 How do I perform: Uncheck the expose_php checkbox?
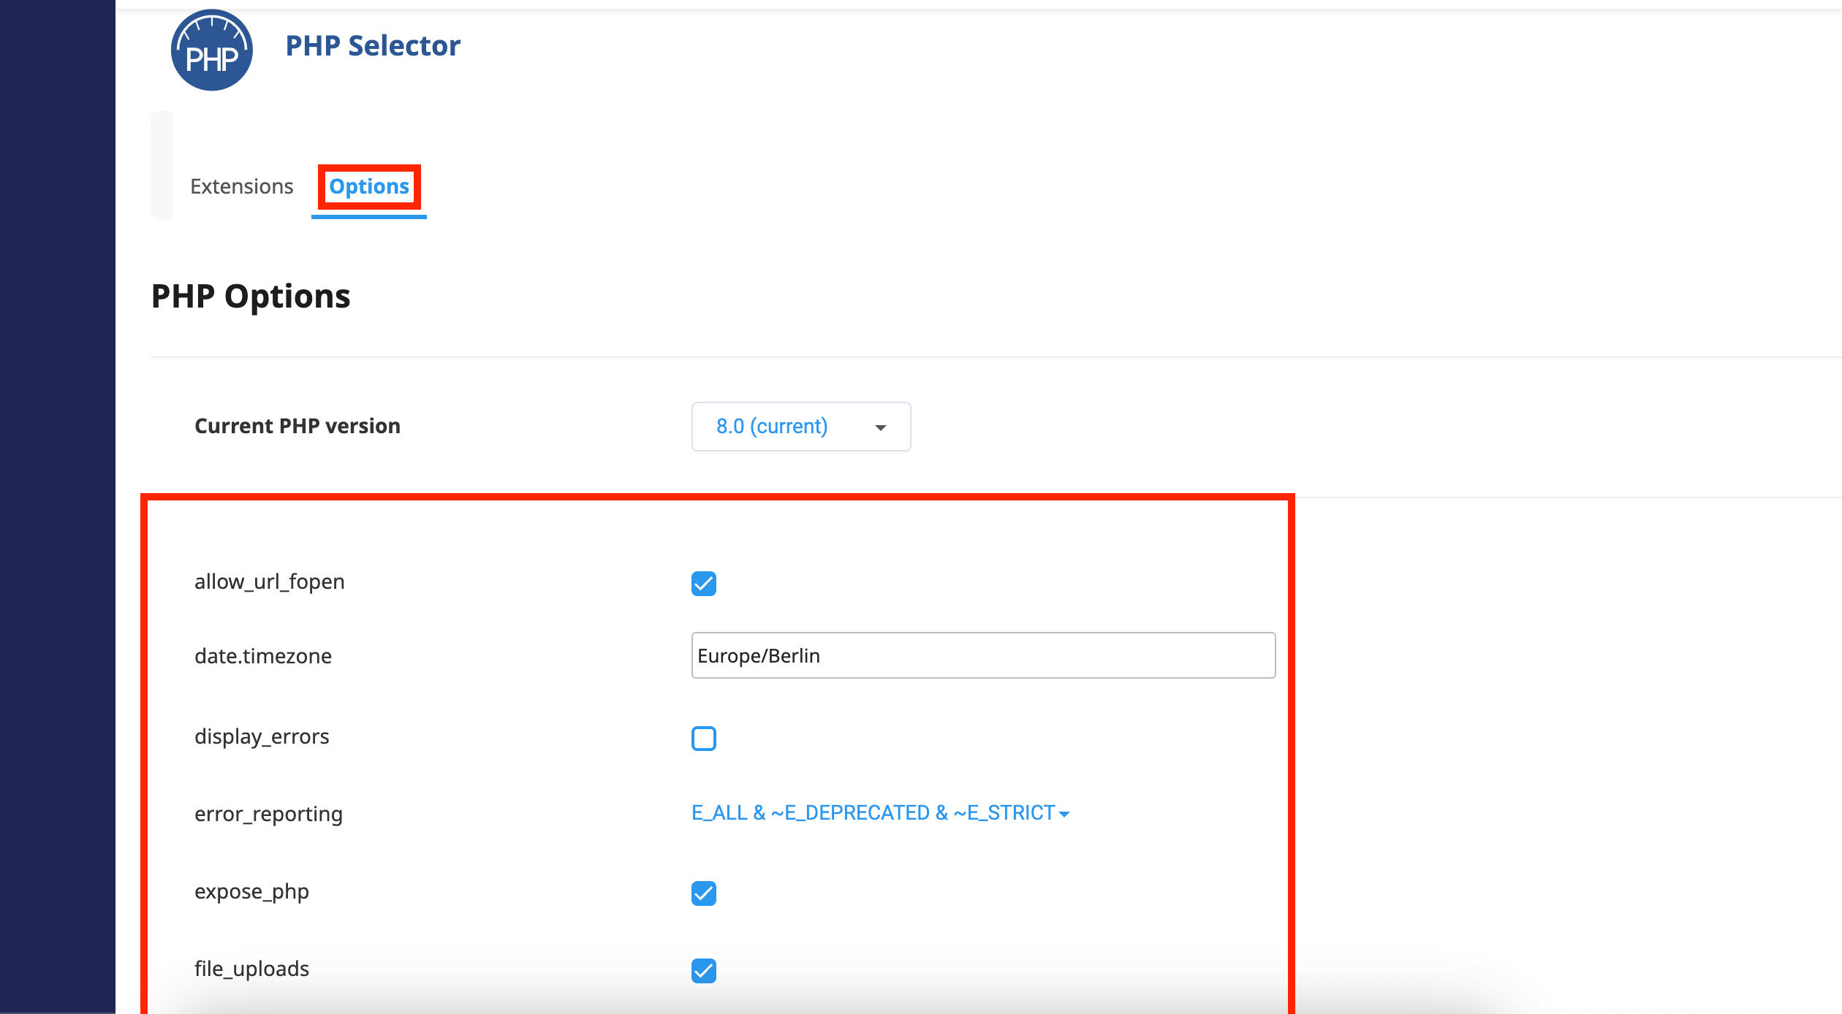tap(704, 893)
